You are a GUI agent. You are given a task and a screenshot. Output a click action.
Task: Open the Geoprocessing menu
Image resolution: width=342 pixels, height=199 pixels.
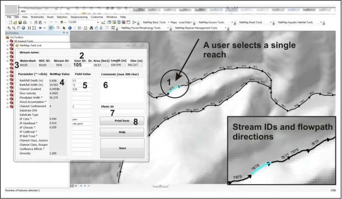79,17
